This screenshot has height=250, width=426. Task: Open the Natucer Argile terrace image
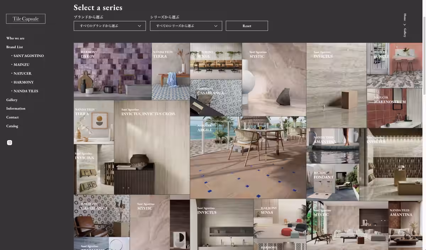pos(248,158)
